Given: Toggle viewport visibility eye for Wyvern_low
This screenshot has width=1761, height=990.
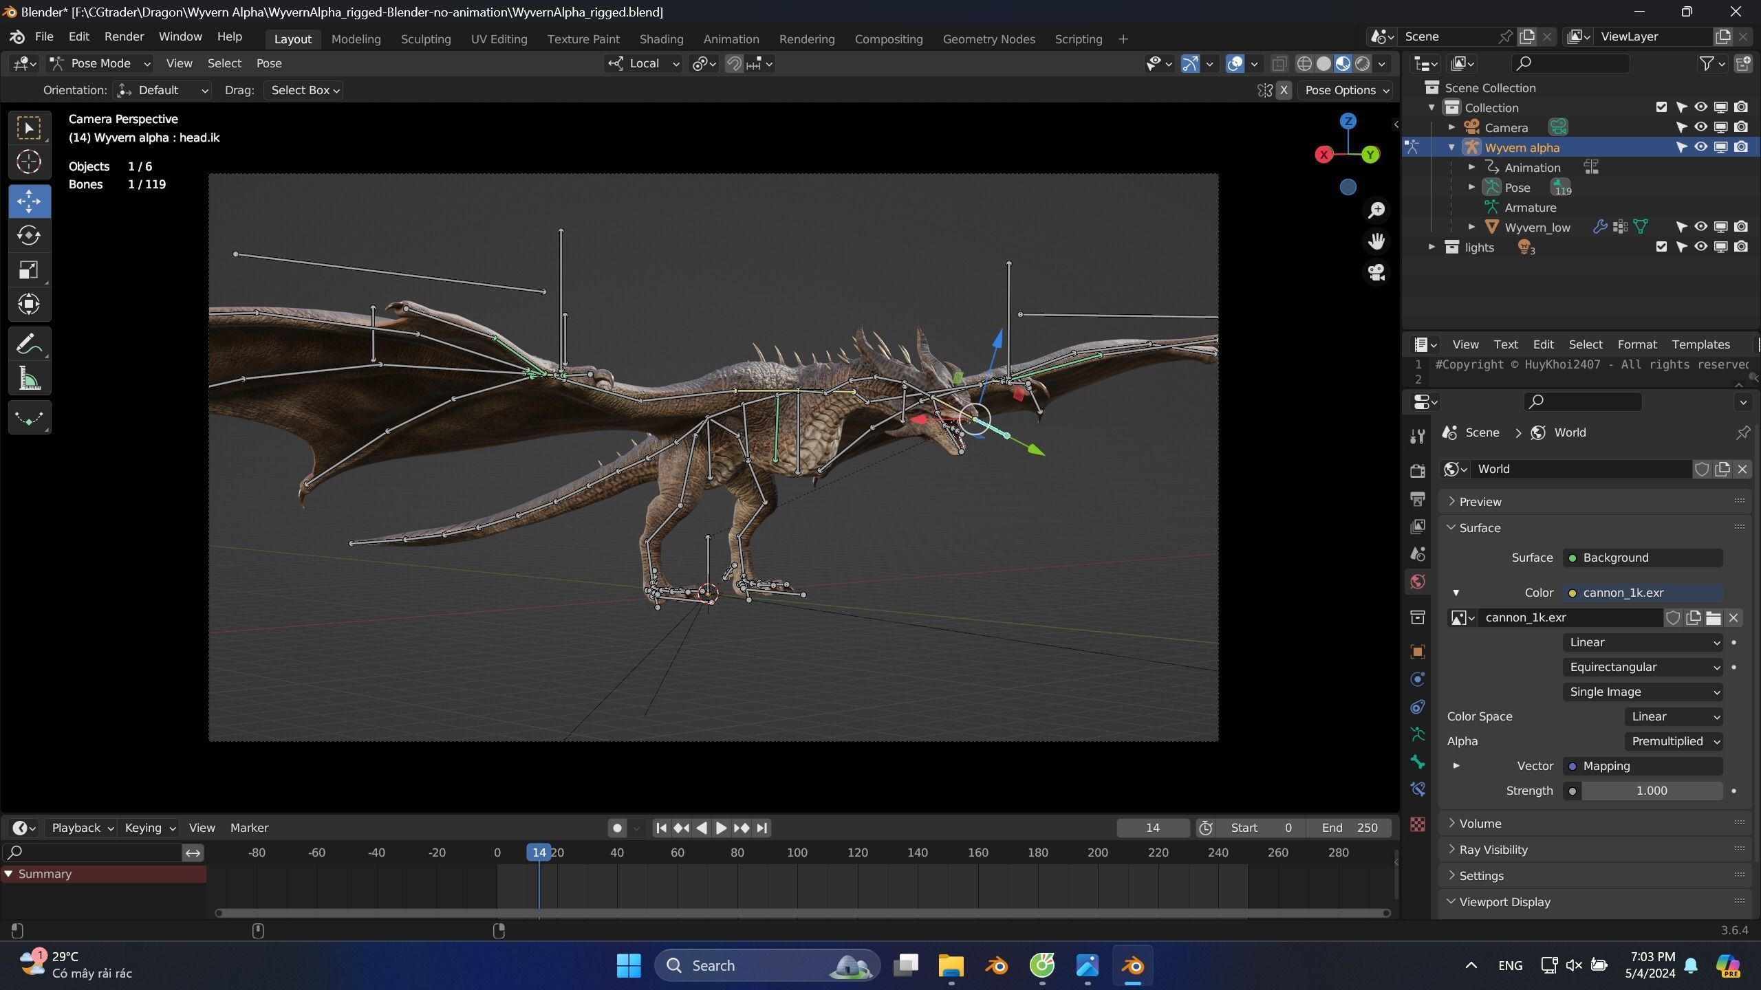Looking at the screenshot, I should click(x=1700, y=227).
